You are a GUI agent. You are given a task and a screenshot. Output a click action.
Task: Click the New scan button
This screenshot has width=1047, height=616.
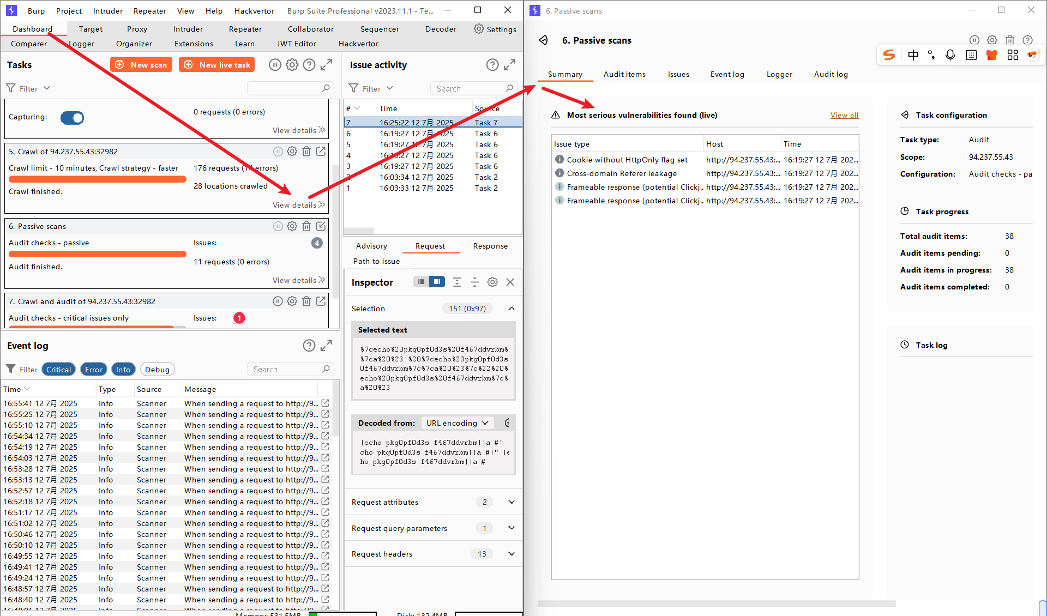pyautogui.click(x=141, y=65)
